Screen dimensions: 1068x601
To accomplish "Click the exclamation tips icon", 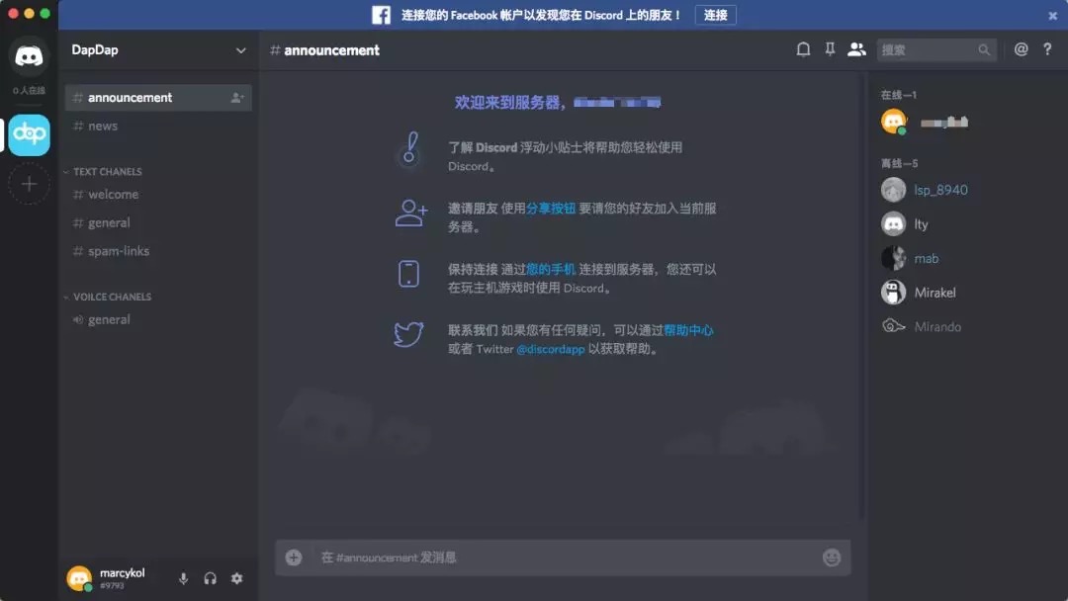I will coord(408,148).
